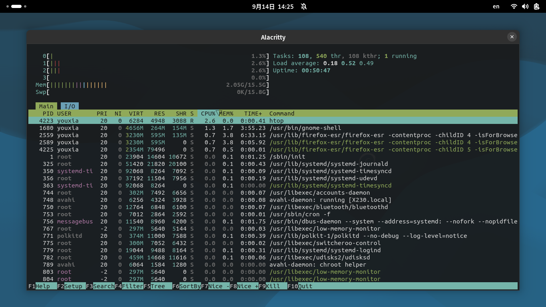Click the F10 Quit button

click(x=300, y=286)
